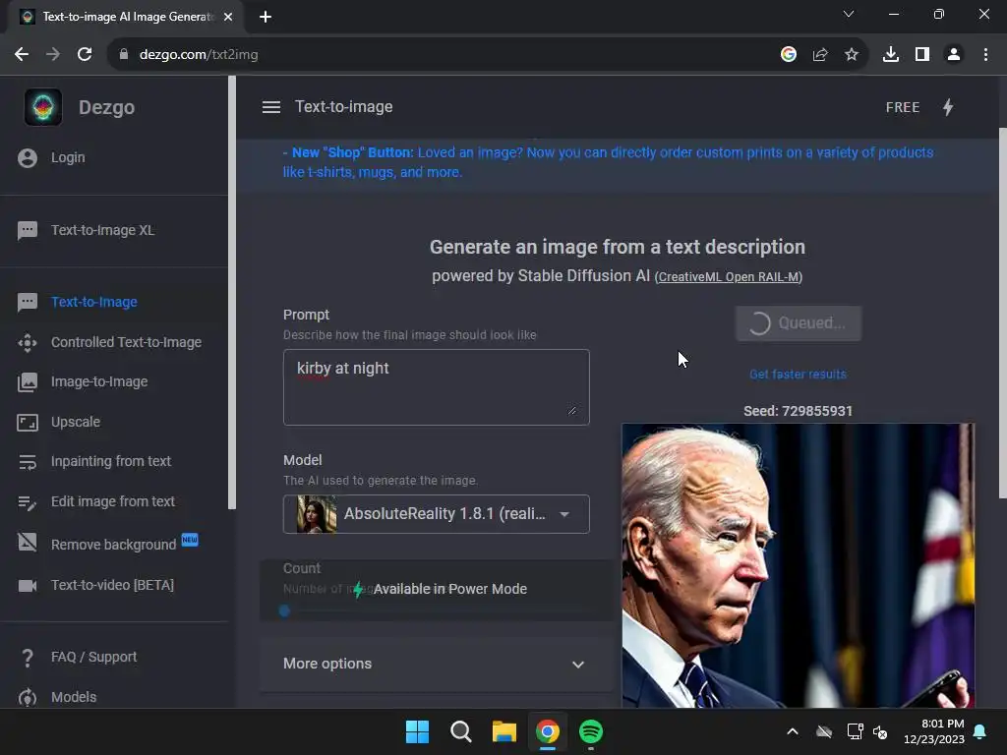Viewport: 1007px width, 755px height.
Task: Open the taskbar clock and date
Action: click(934, 731)
